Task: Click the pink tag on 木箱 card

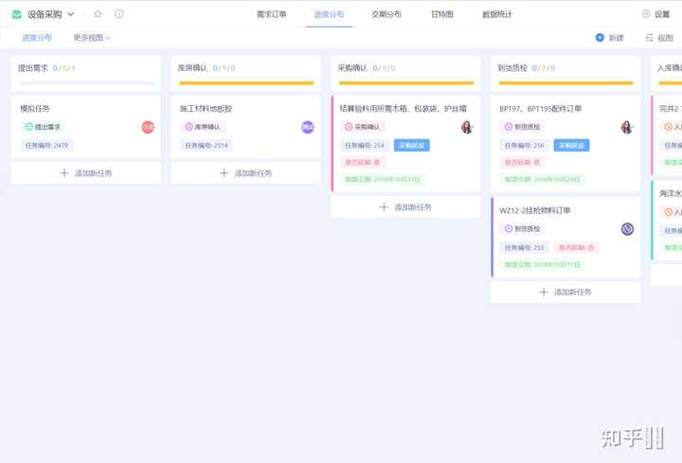Action: [x=362, y=162]
